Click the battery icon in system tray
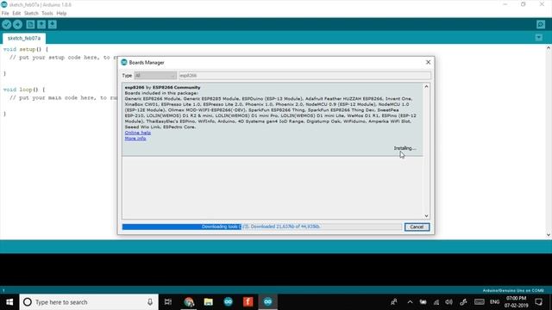The height and width of the screenshot is (310, 552). [x=423, y=302]
